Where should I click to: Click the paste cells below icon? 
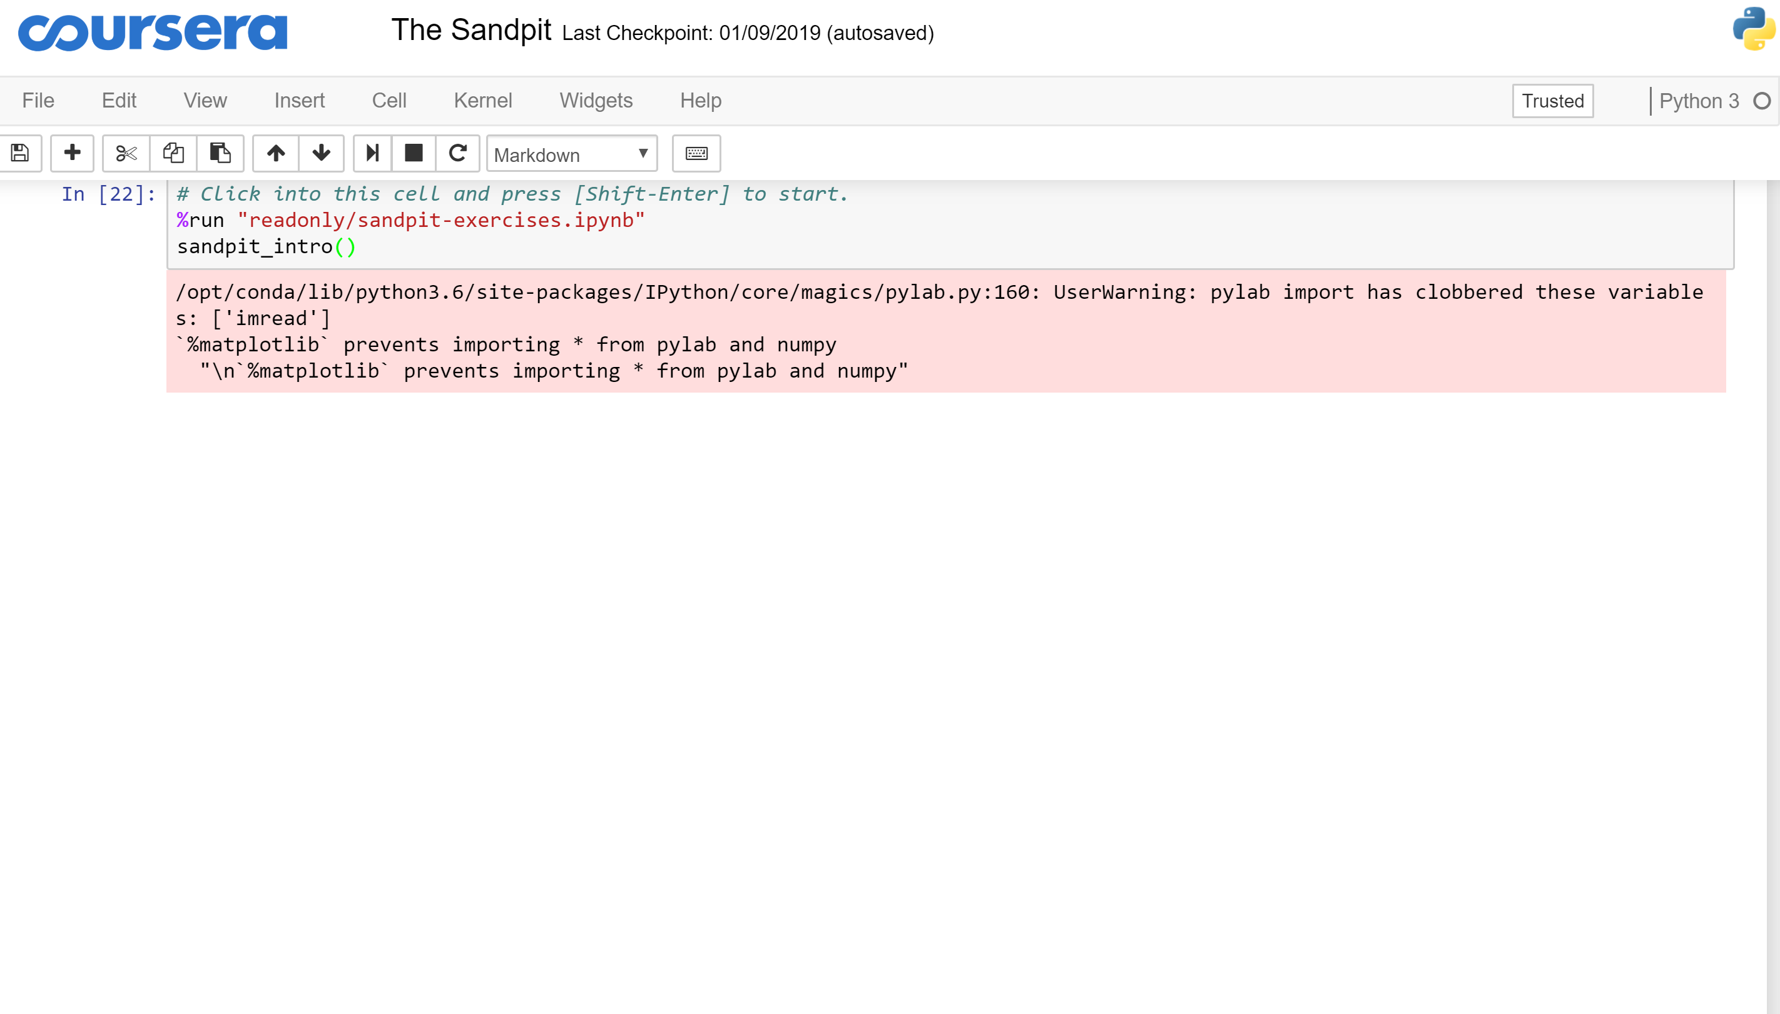click(220, 153)
